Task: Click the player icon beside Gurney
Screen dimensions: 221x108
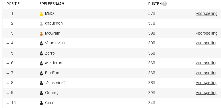Action: (41, 93)
